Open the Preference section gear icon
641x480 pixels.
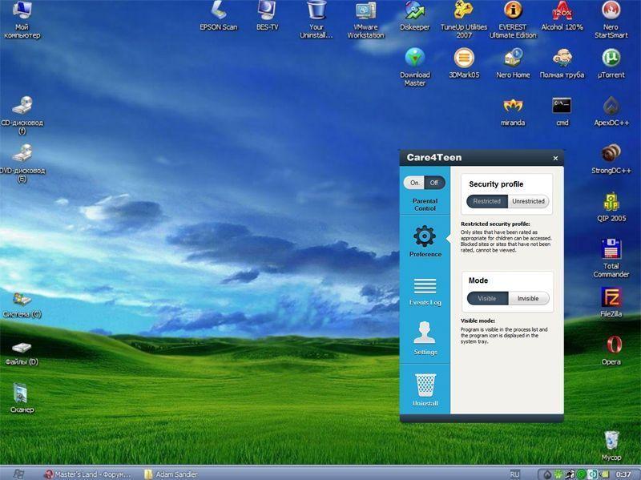pos(425,236)
